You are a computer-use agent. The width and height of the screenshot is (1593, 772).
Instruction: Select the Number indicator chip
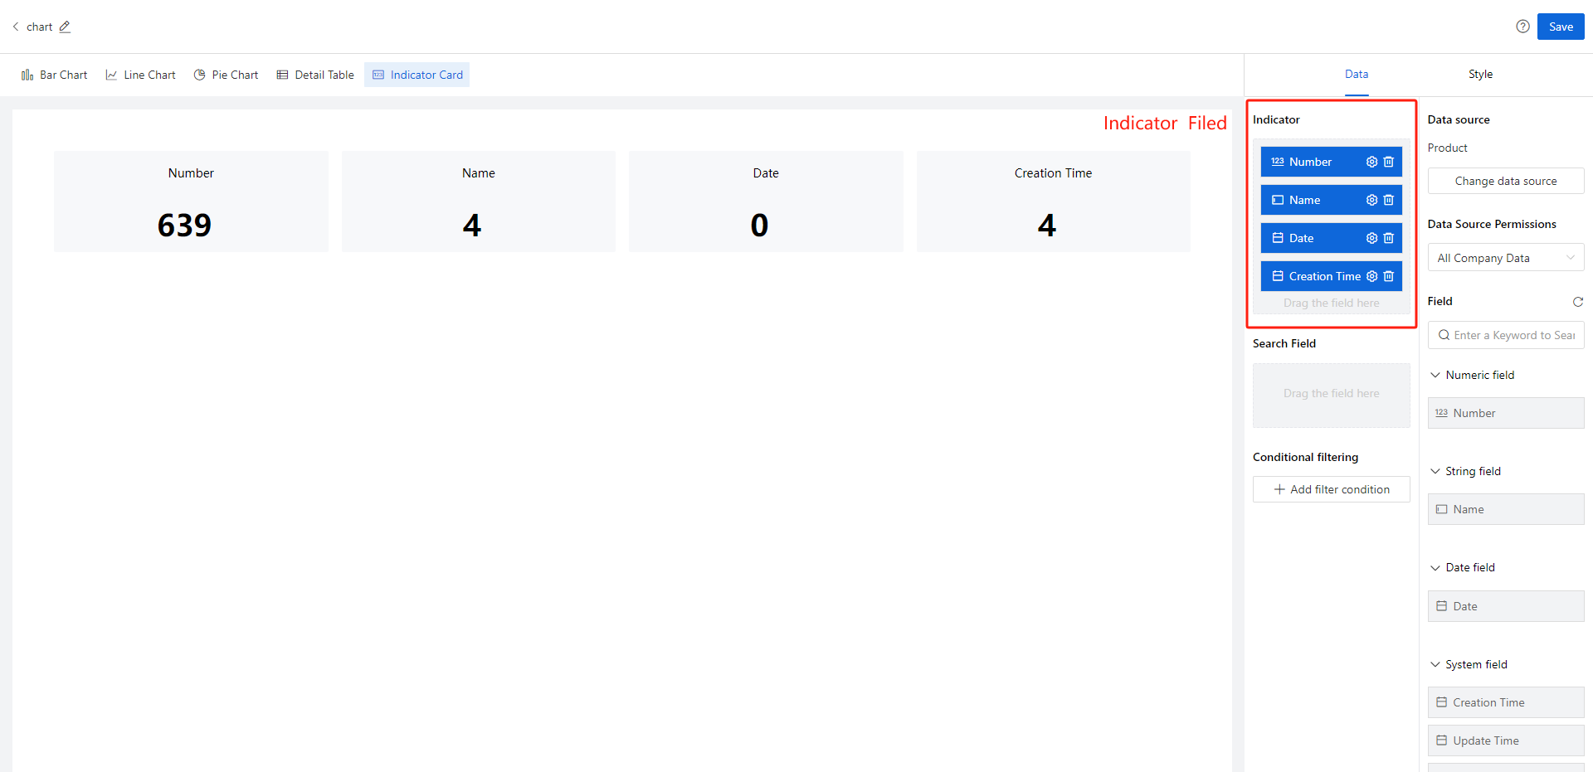point(1331,162)
